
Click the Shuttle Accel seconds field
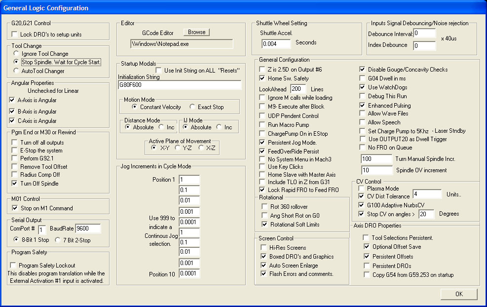[276, 44]
